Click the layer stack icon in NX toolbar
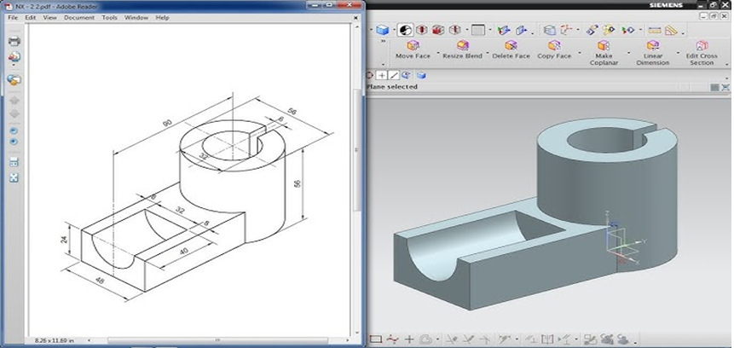The width and height of the screenshot is (734, 348). pos(550,31)
